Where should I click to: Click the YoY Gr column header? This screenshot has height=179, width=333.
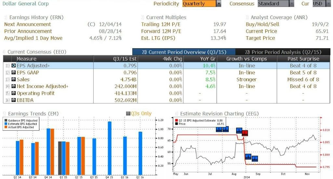(x=200, y=59)
